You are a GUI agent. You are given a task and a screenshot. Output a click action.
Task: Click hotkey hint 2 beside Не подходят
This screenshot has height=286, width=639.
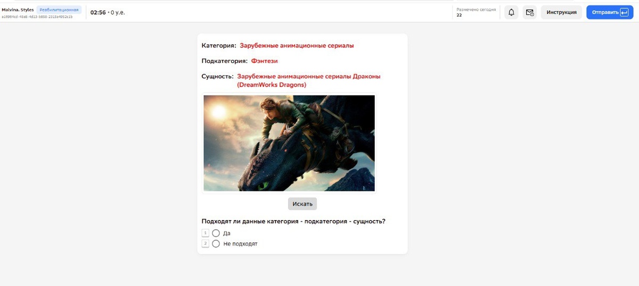tap(206, 243)
